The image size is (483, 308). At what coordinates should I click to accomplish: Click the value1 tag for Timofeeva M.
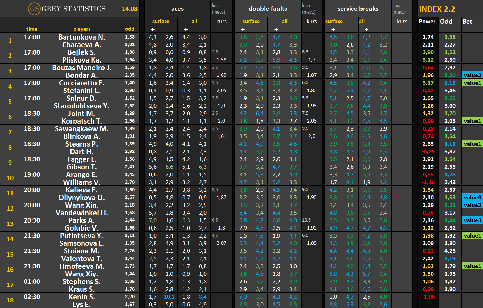472,266
